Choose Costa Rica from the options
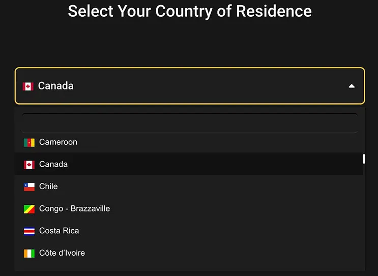 pos(59,231)
